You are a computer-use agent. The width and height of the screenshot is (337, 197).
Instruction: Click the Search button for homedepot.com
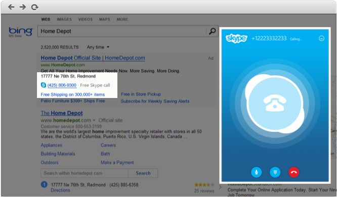coord(143,173)
